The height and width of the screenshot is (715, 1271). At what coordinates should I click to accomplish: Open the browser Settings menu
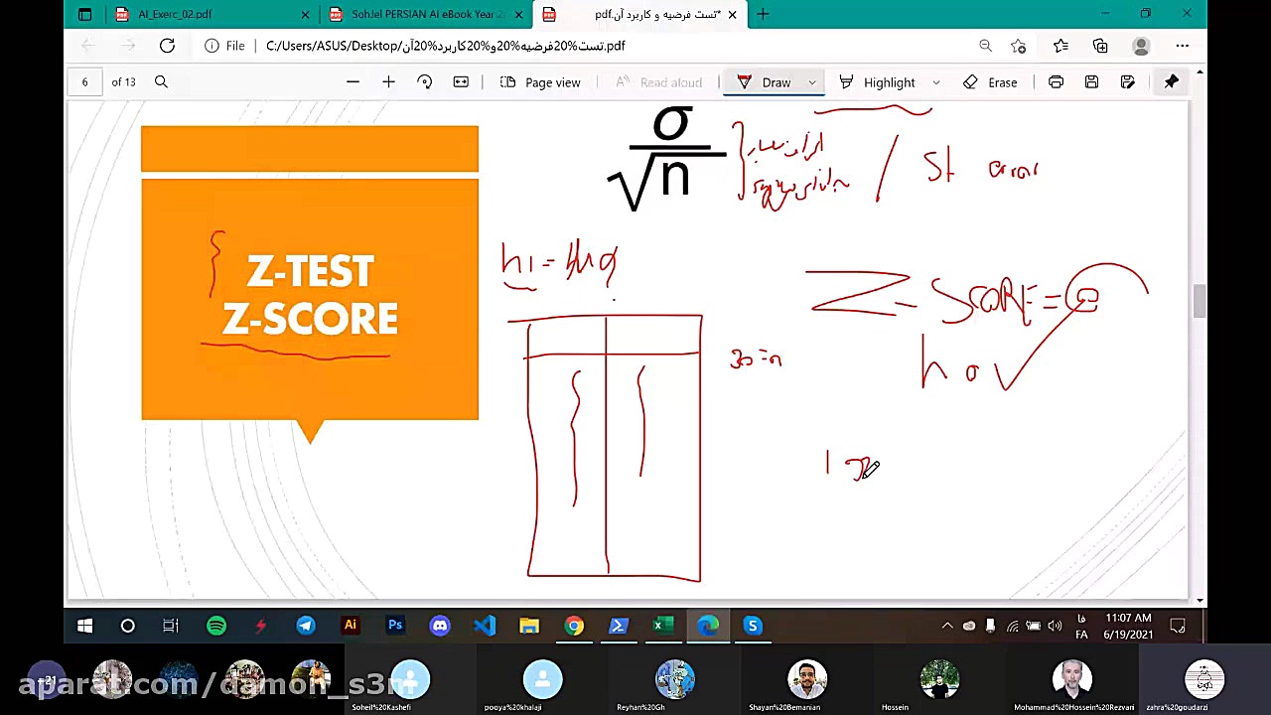1183,46
